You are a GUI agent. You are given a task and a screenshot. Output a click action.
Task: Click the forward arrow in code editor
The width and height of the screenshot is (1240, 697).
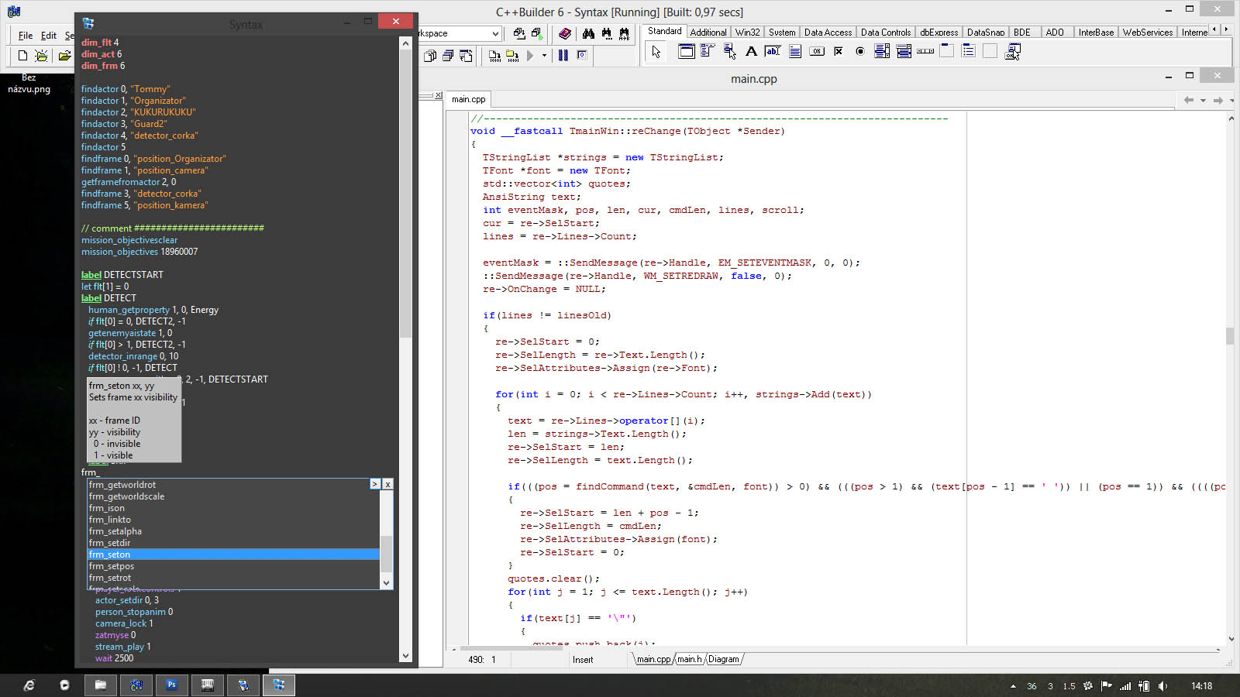tap(1218, 100)
